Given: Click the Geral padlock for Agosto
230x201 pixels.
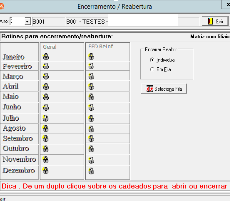Looking at the screenshot, I should pyautogui.click(x=46, y=129).
